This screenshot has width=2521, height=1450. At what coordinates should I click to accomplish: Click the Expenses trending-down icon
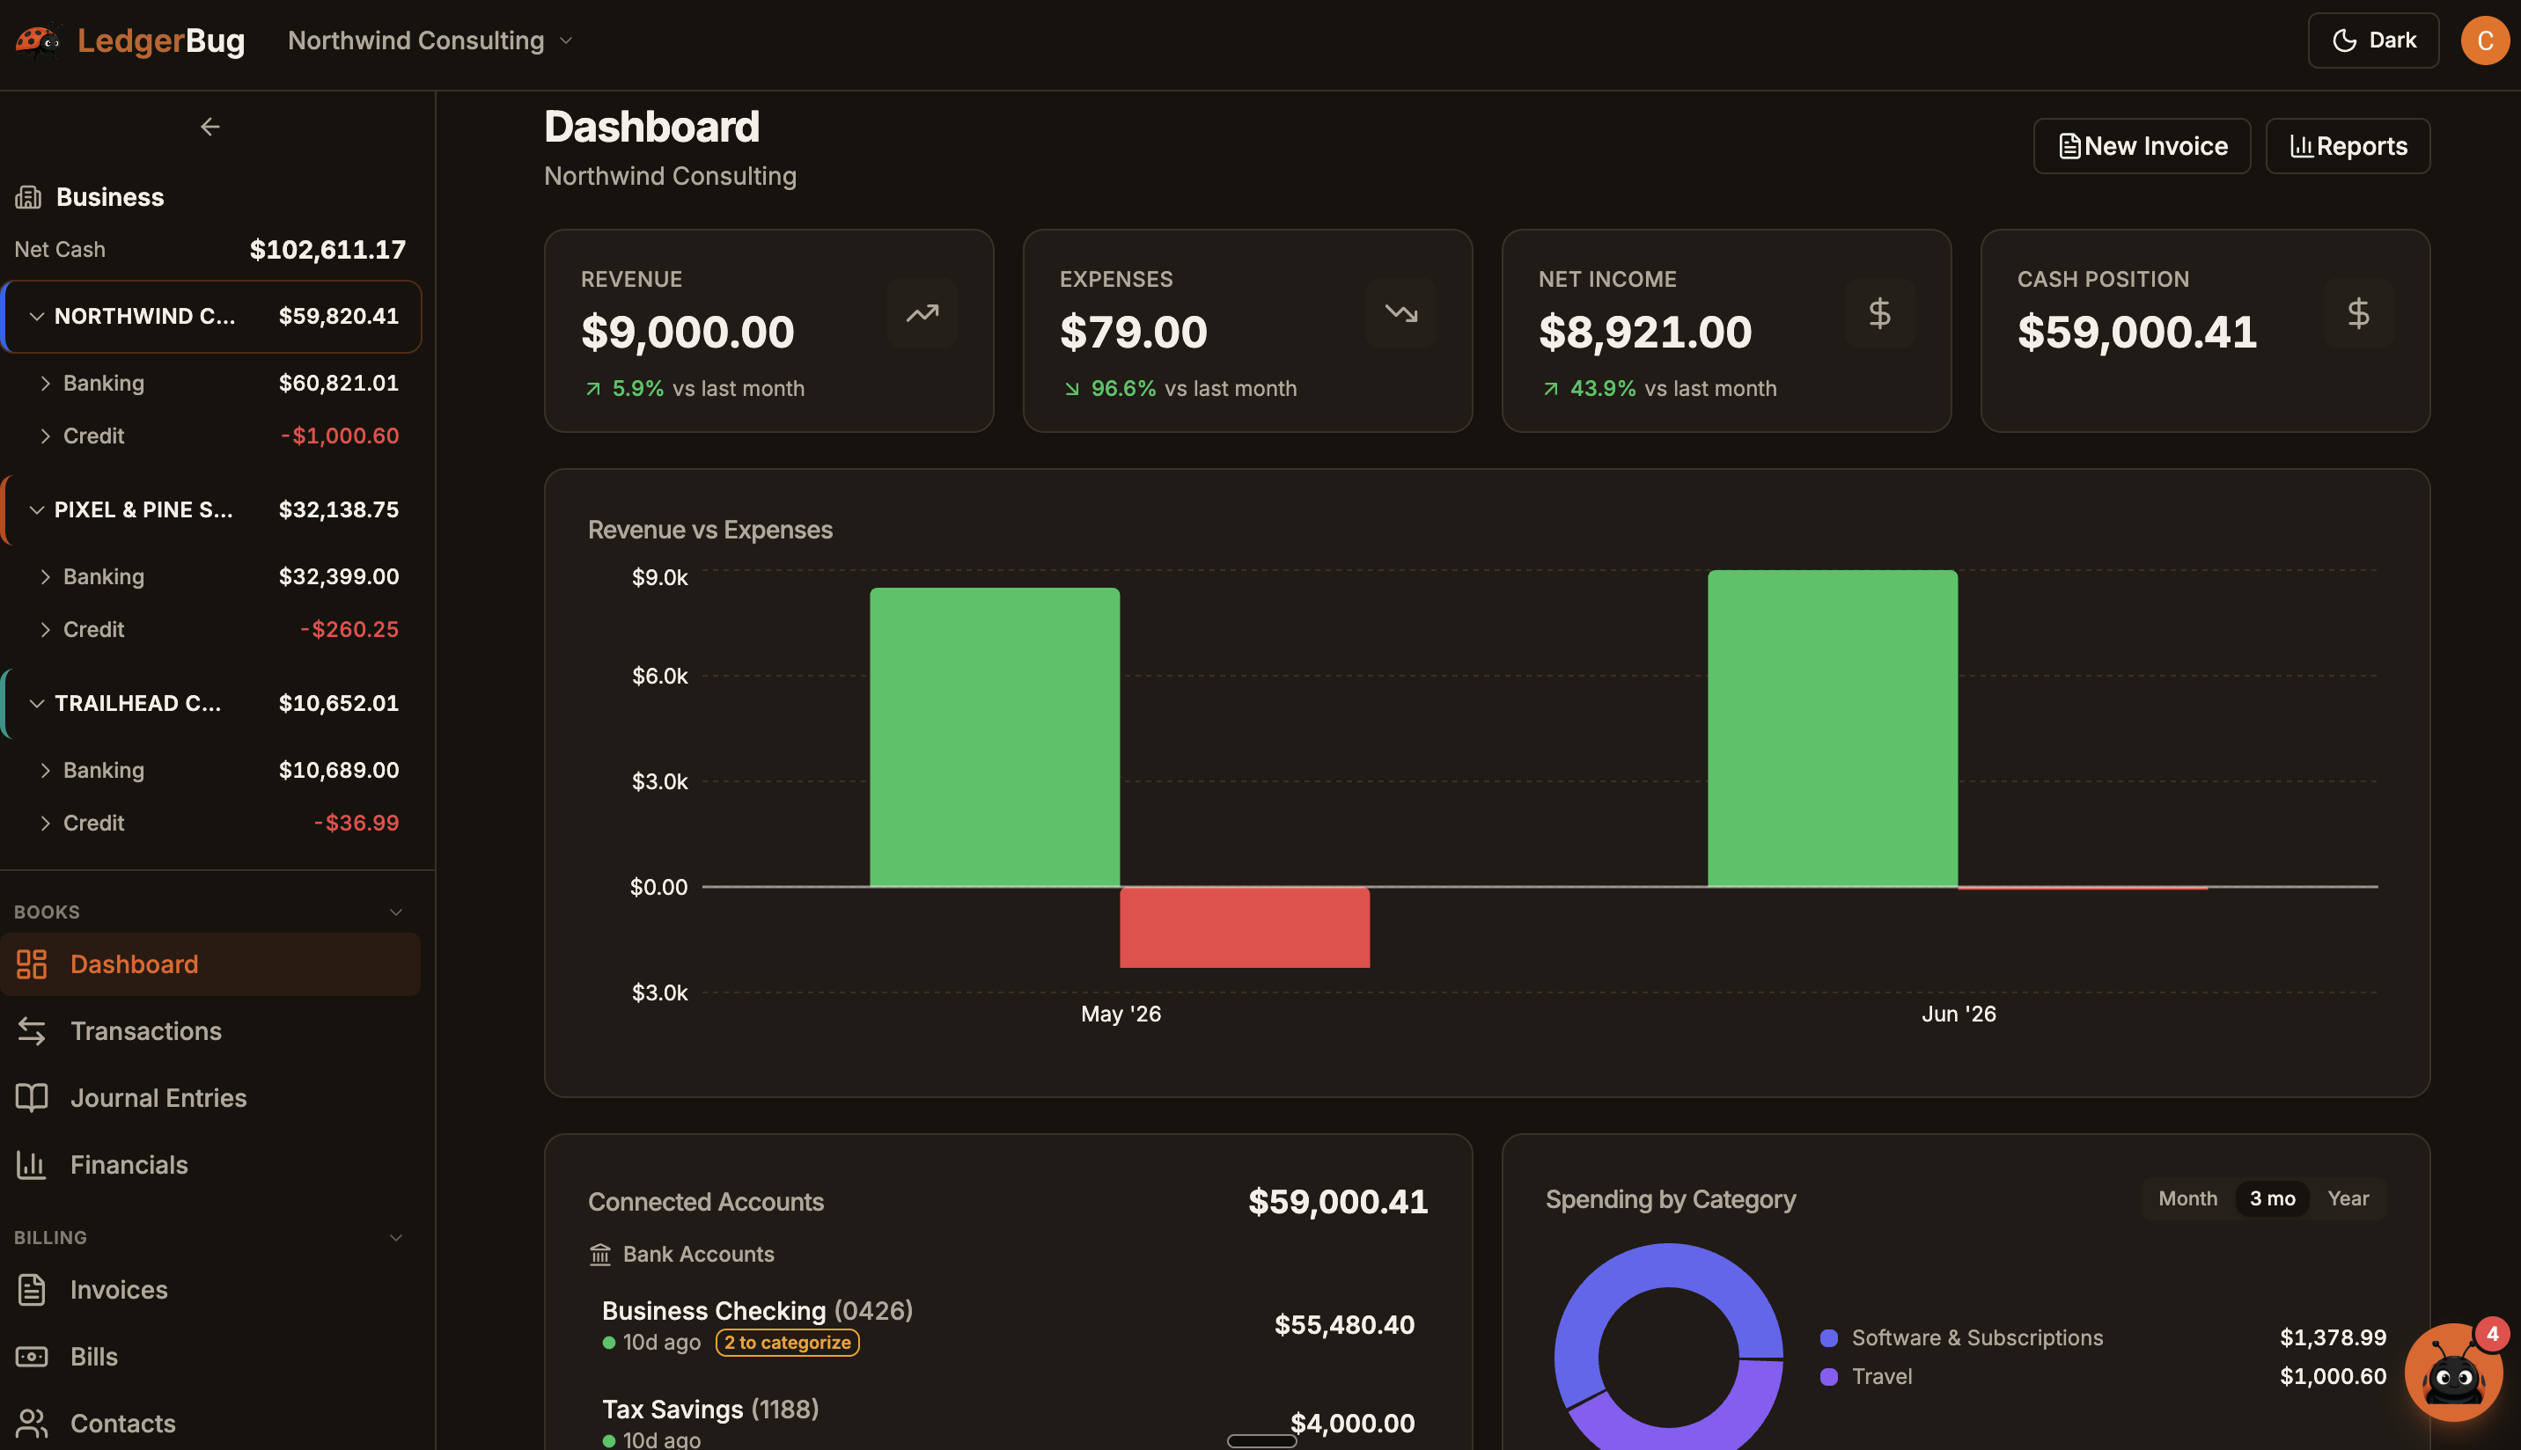point(1401,314)
